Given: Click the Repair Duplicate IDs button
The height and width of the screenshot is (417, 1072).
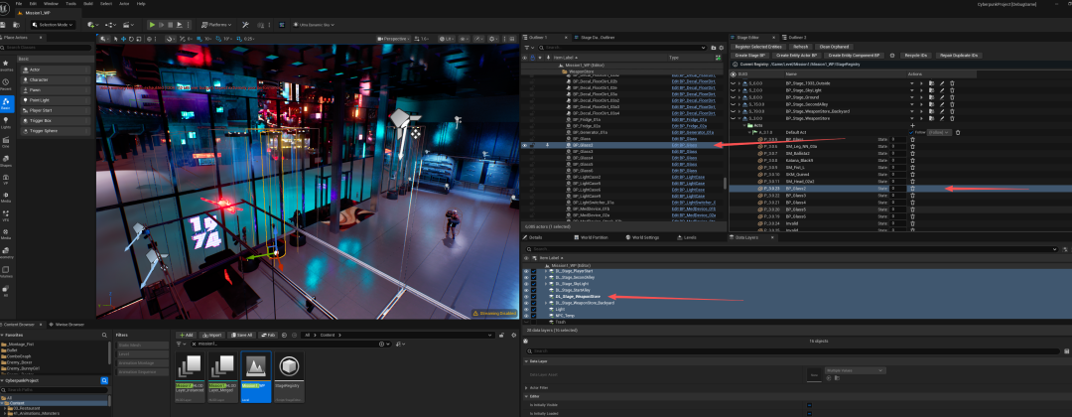Looking at the screenshot, I should tap(959, 56).
